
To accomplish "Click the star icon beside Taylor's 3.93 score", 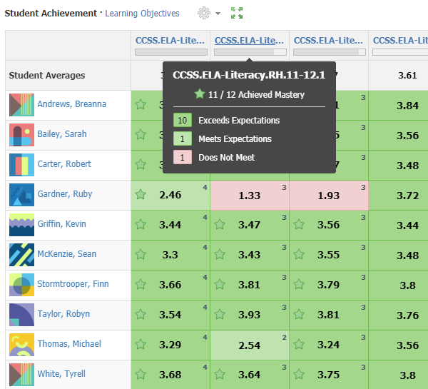I will [220, 315].
